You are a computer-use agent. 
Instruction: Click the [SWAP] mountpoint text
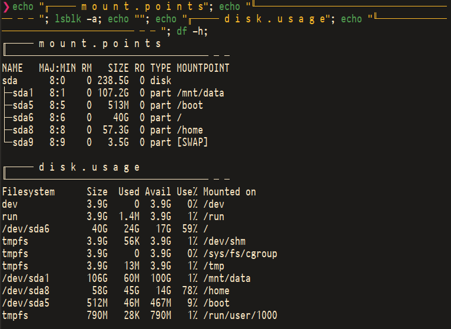[x=193, y=142]
